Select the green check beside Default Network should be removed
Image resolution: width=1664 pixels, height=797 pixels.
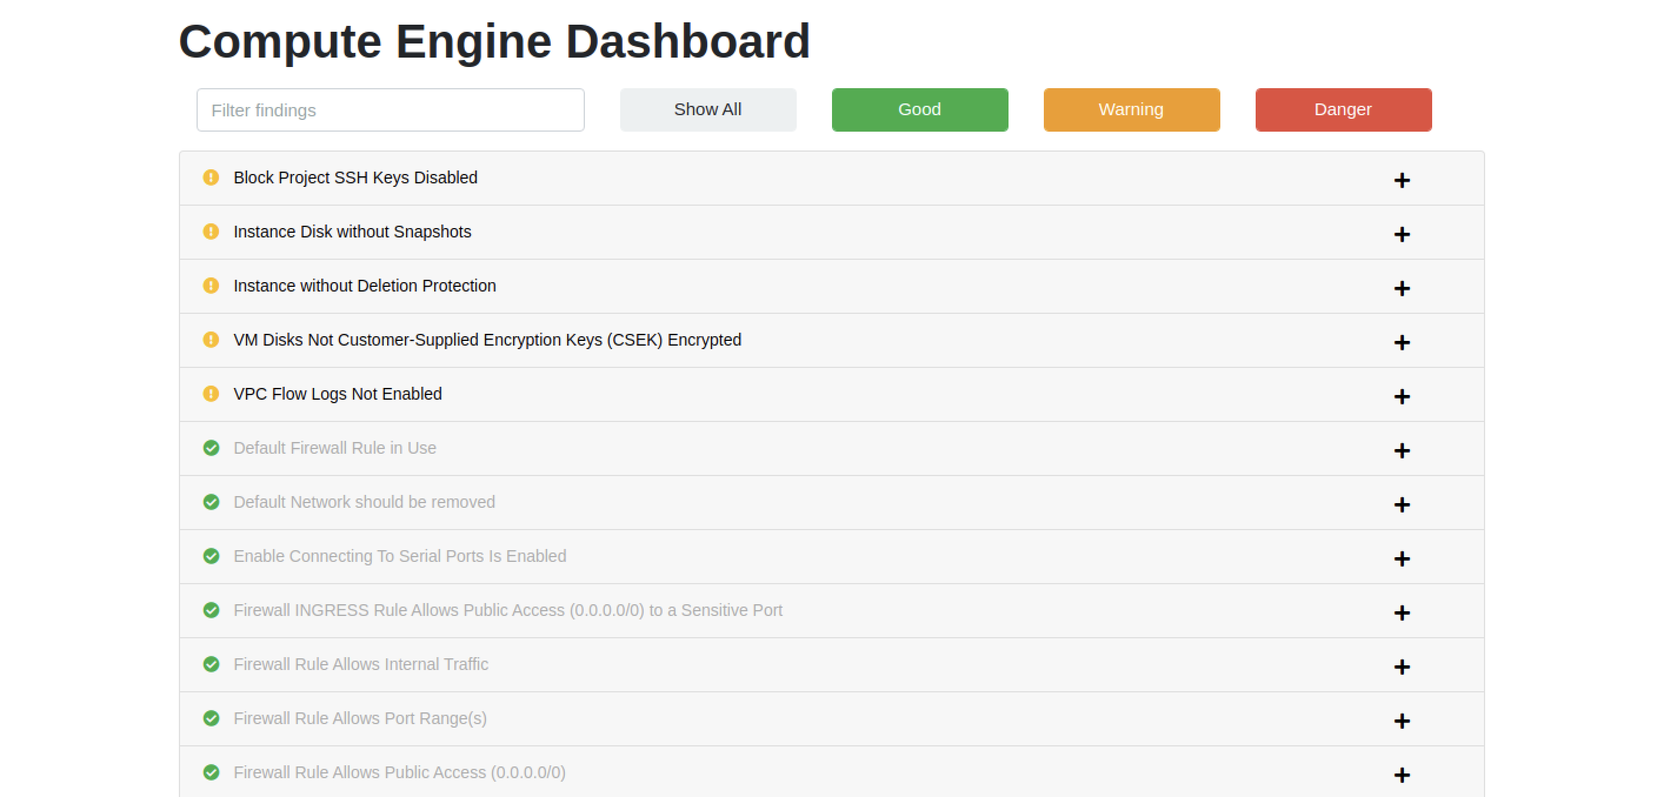point(211,502)
